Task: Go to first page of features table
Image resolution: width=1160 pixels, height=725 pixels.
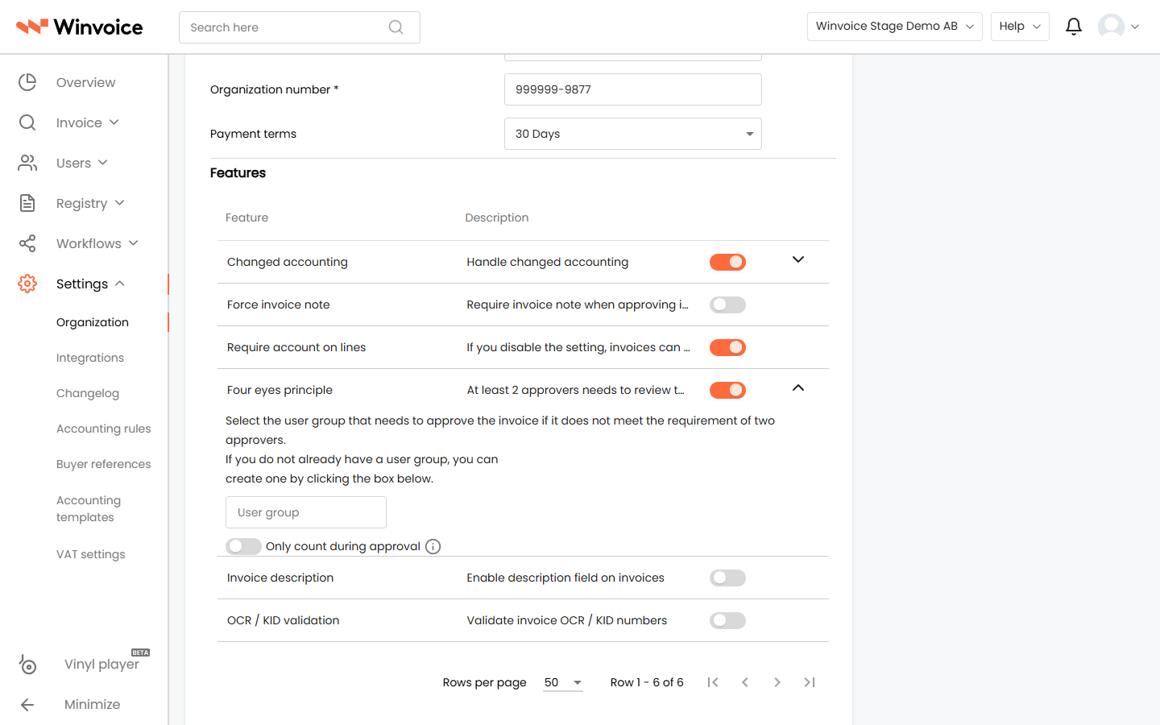Action: 713,682
